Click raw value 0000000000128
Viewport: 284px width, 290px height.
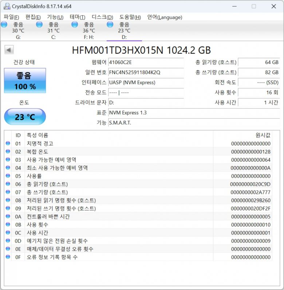point(251,152)
